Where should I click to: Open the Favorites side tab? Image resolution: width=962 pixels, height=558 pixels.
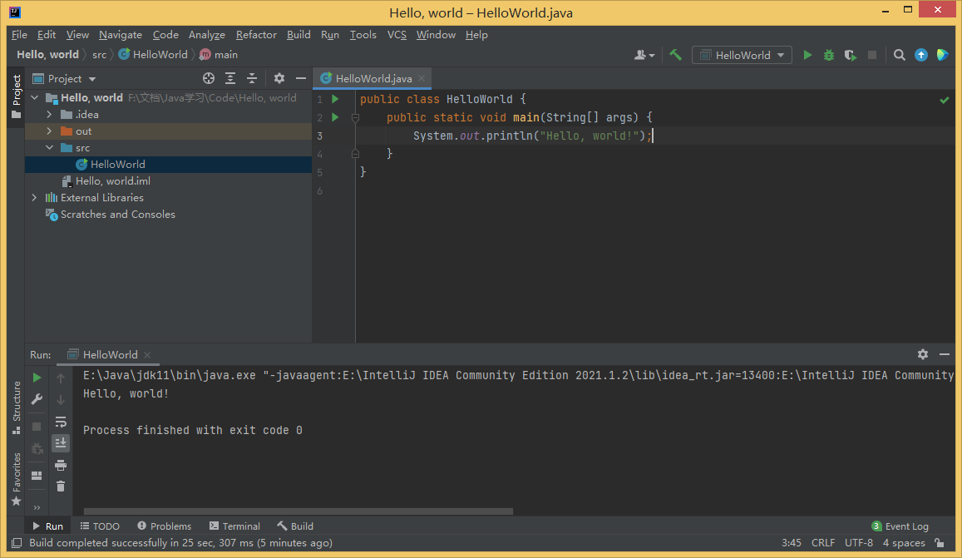pos(16,480)
